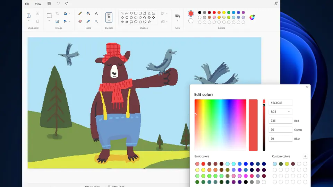Click the Red value field 236

click(x=280, y=121)
